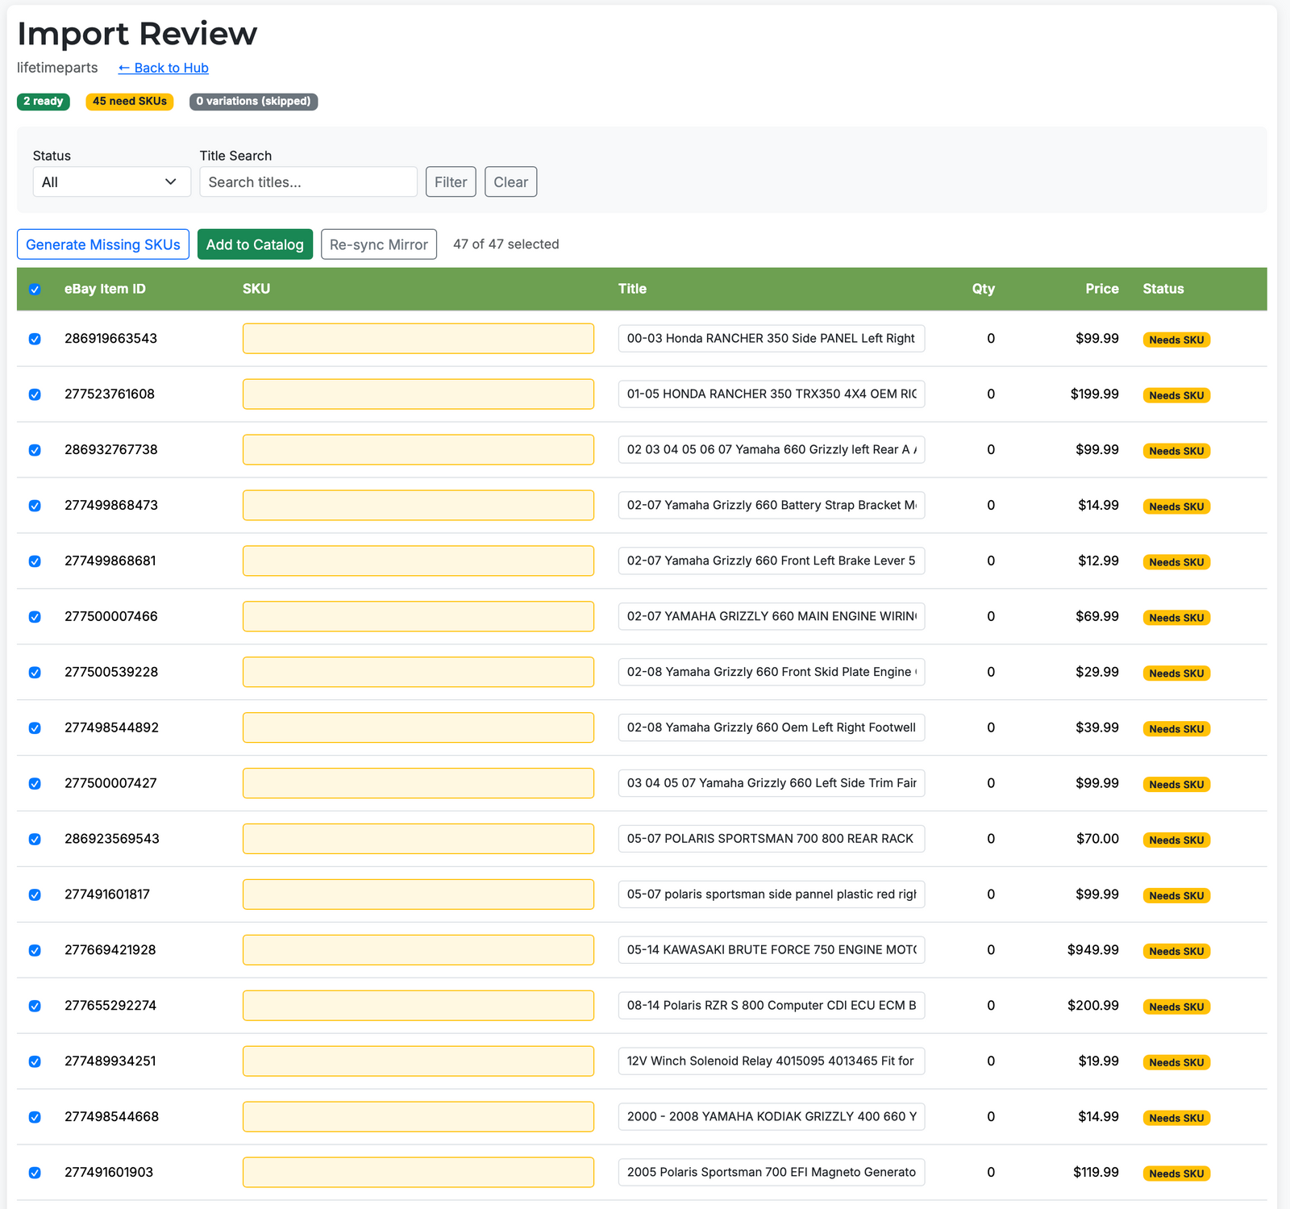Image resolution: width=1290 pixels, height=1209 pixels.
Task: Toggle the select-all checkbox in table header
Action: coord(35,289)
